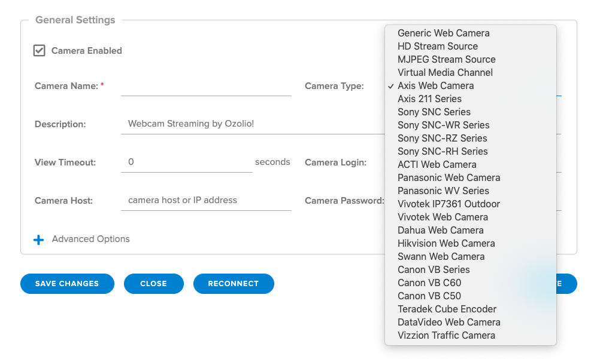Select Hikvision Web Camera camera type
This screenshot has height=359, width=597.
pos(446,243)
